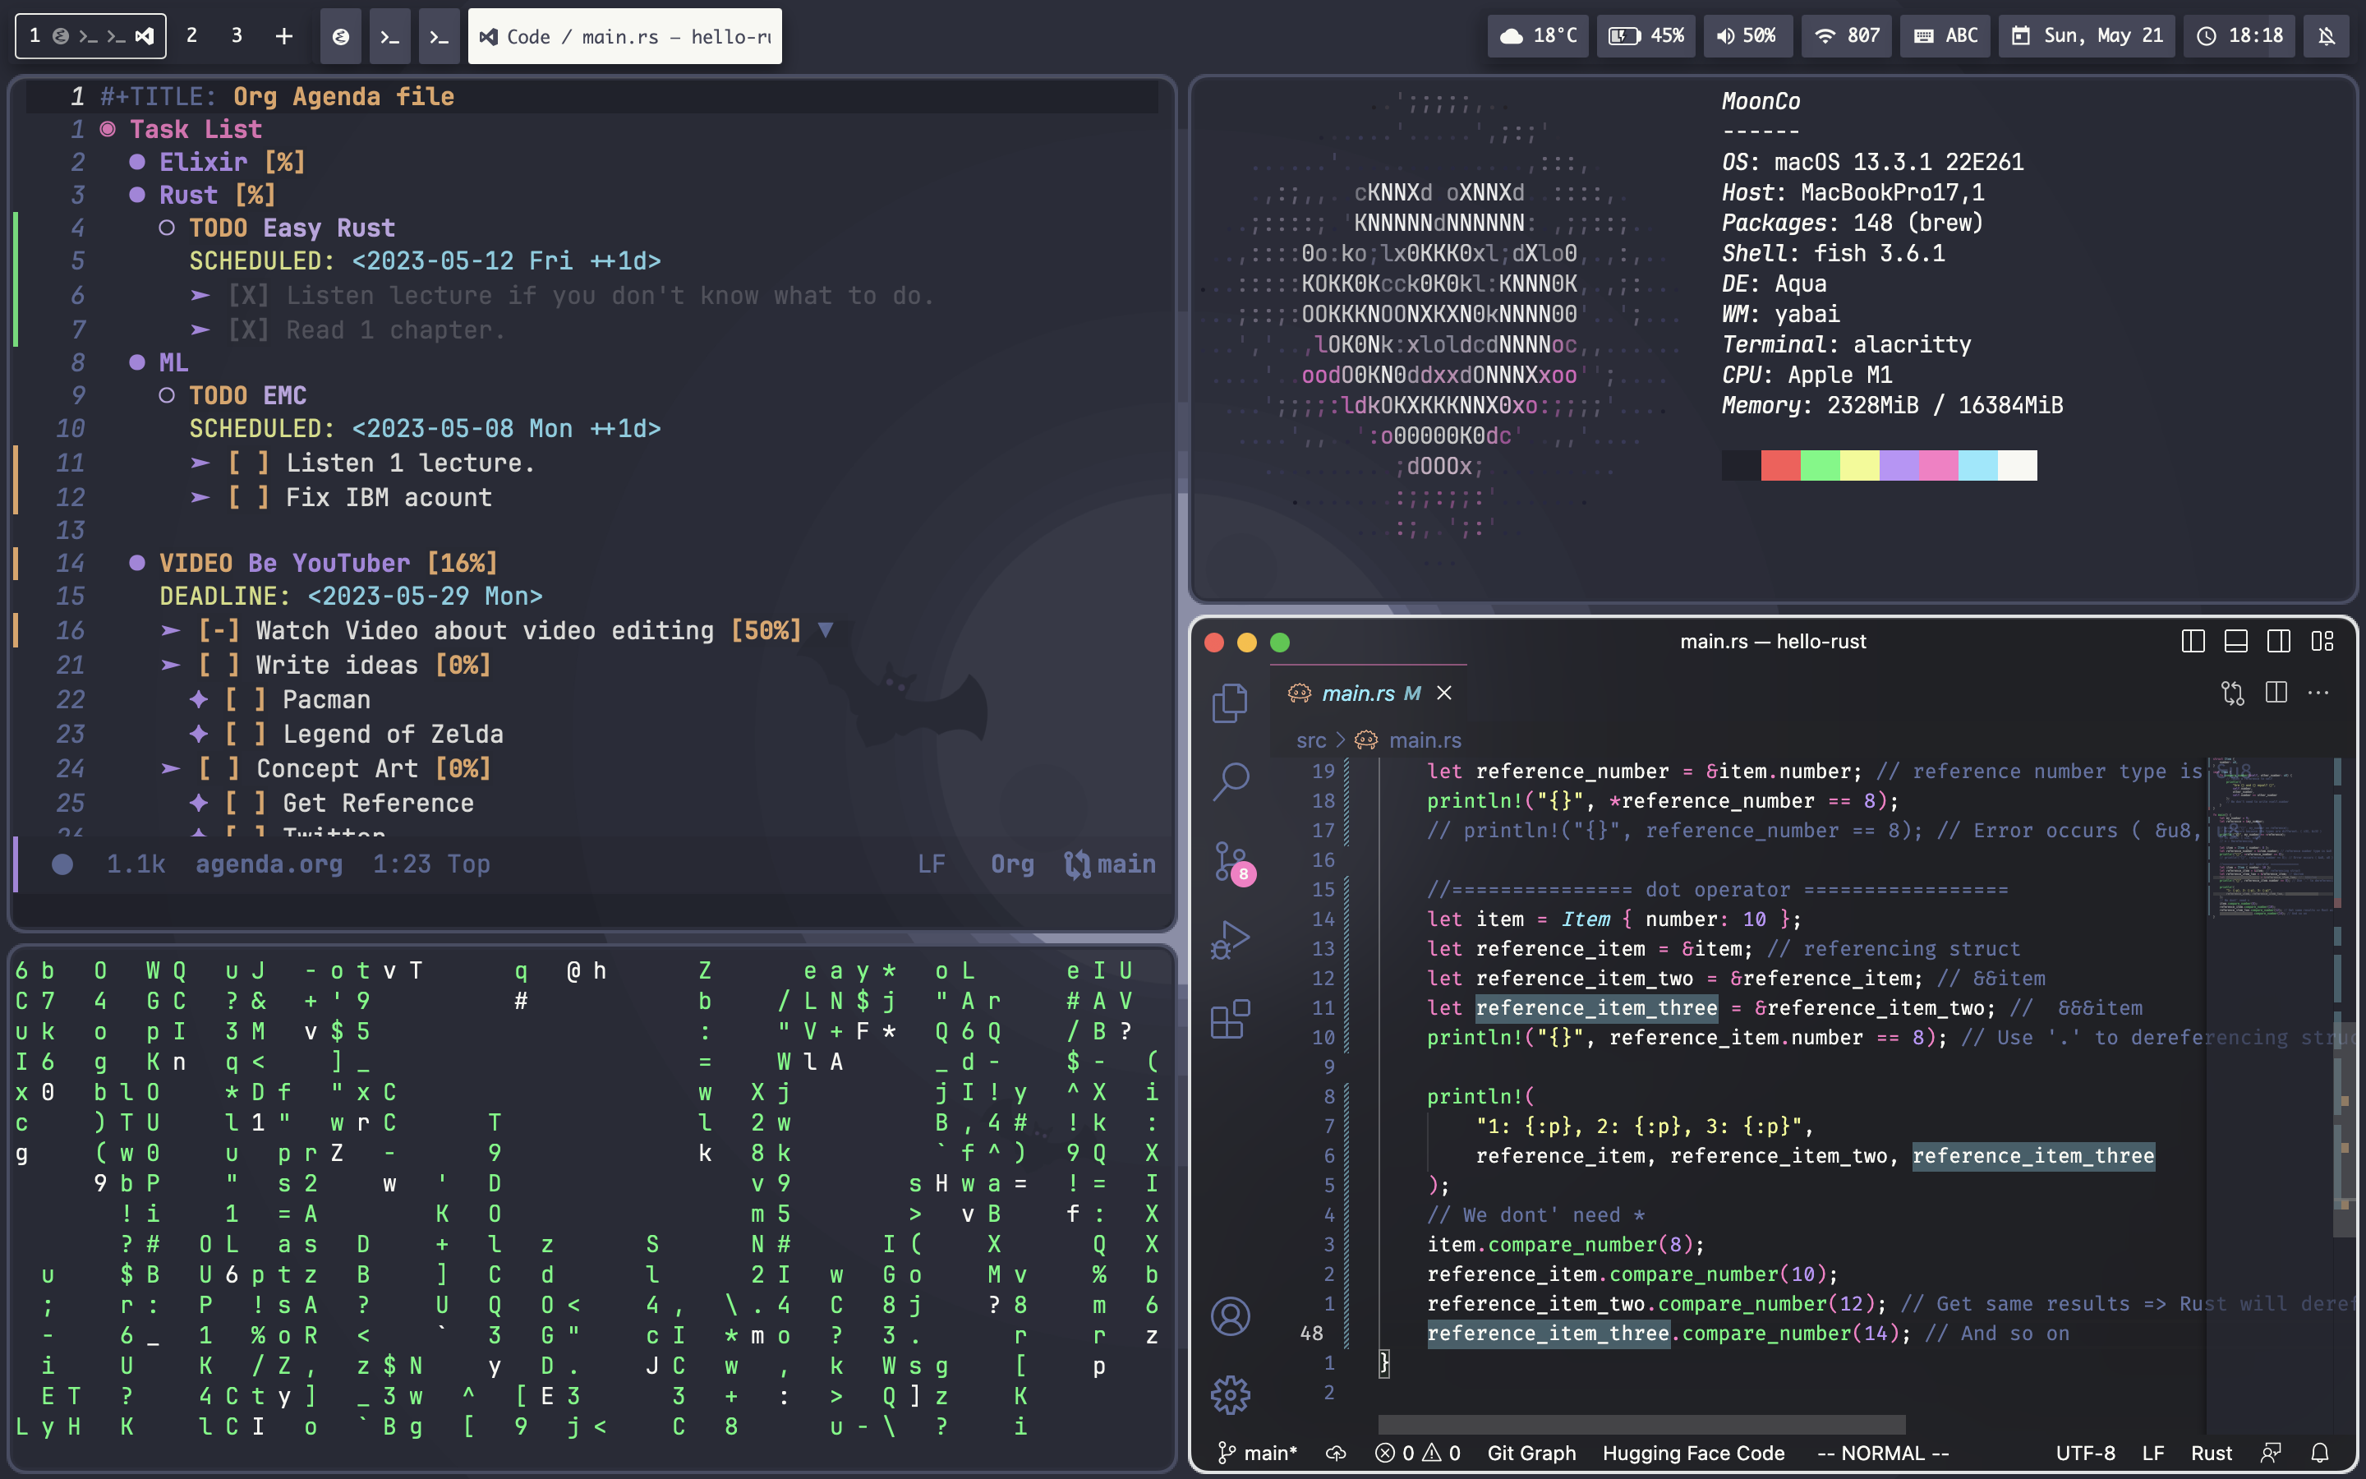Open the Manage gear icon in VS Code
The image size is (2366, 1479).
[x=1230, y=1395]
